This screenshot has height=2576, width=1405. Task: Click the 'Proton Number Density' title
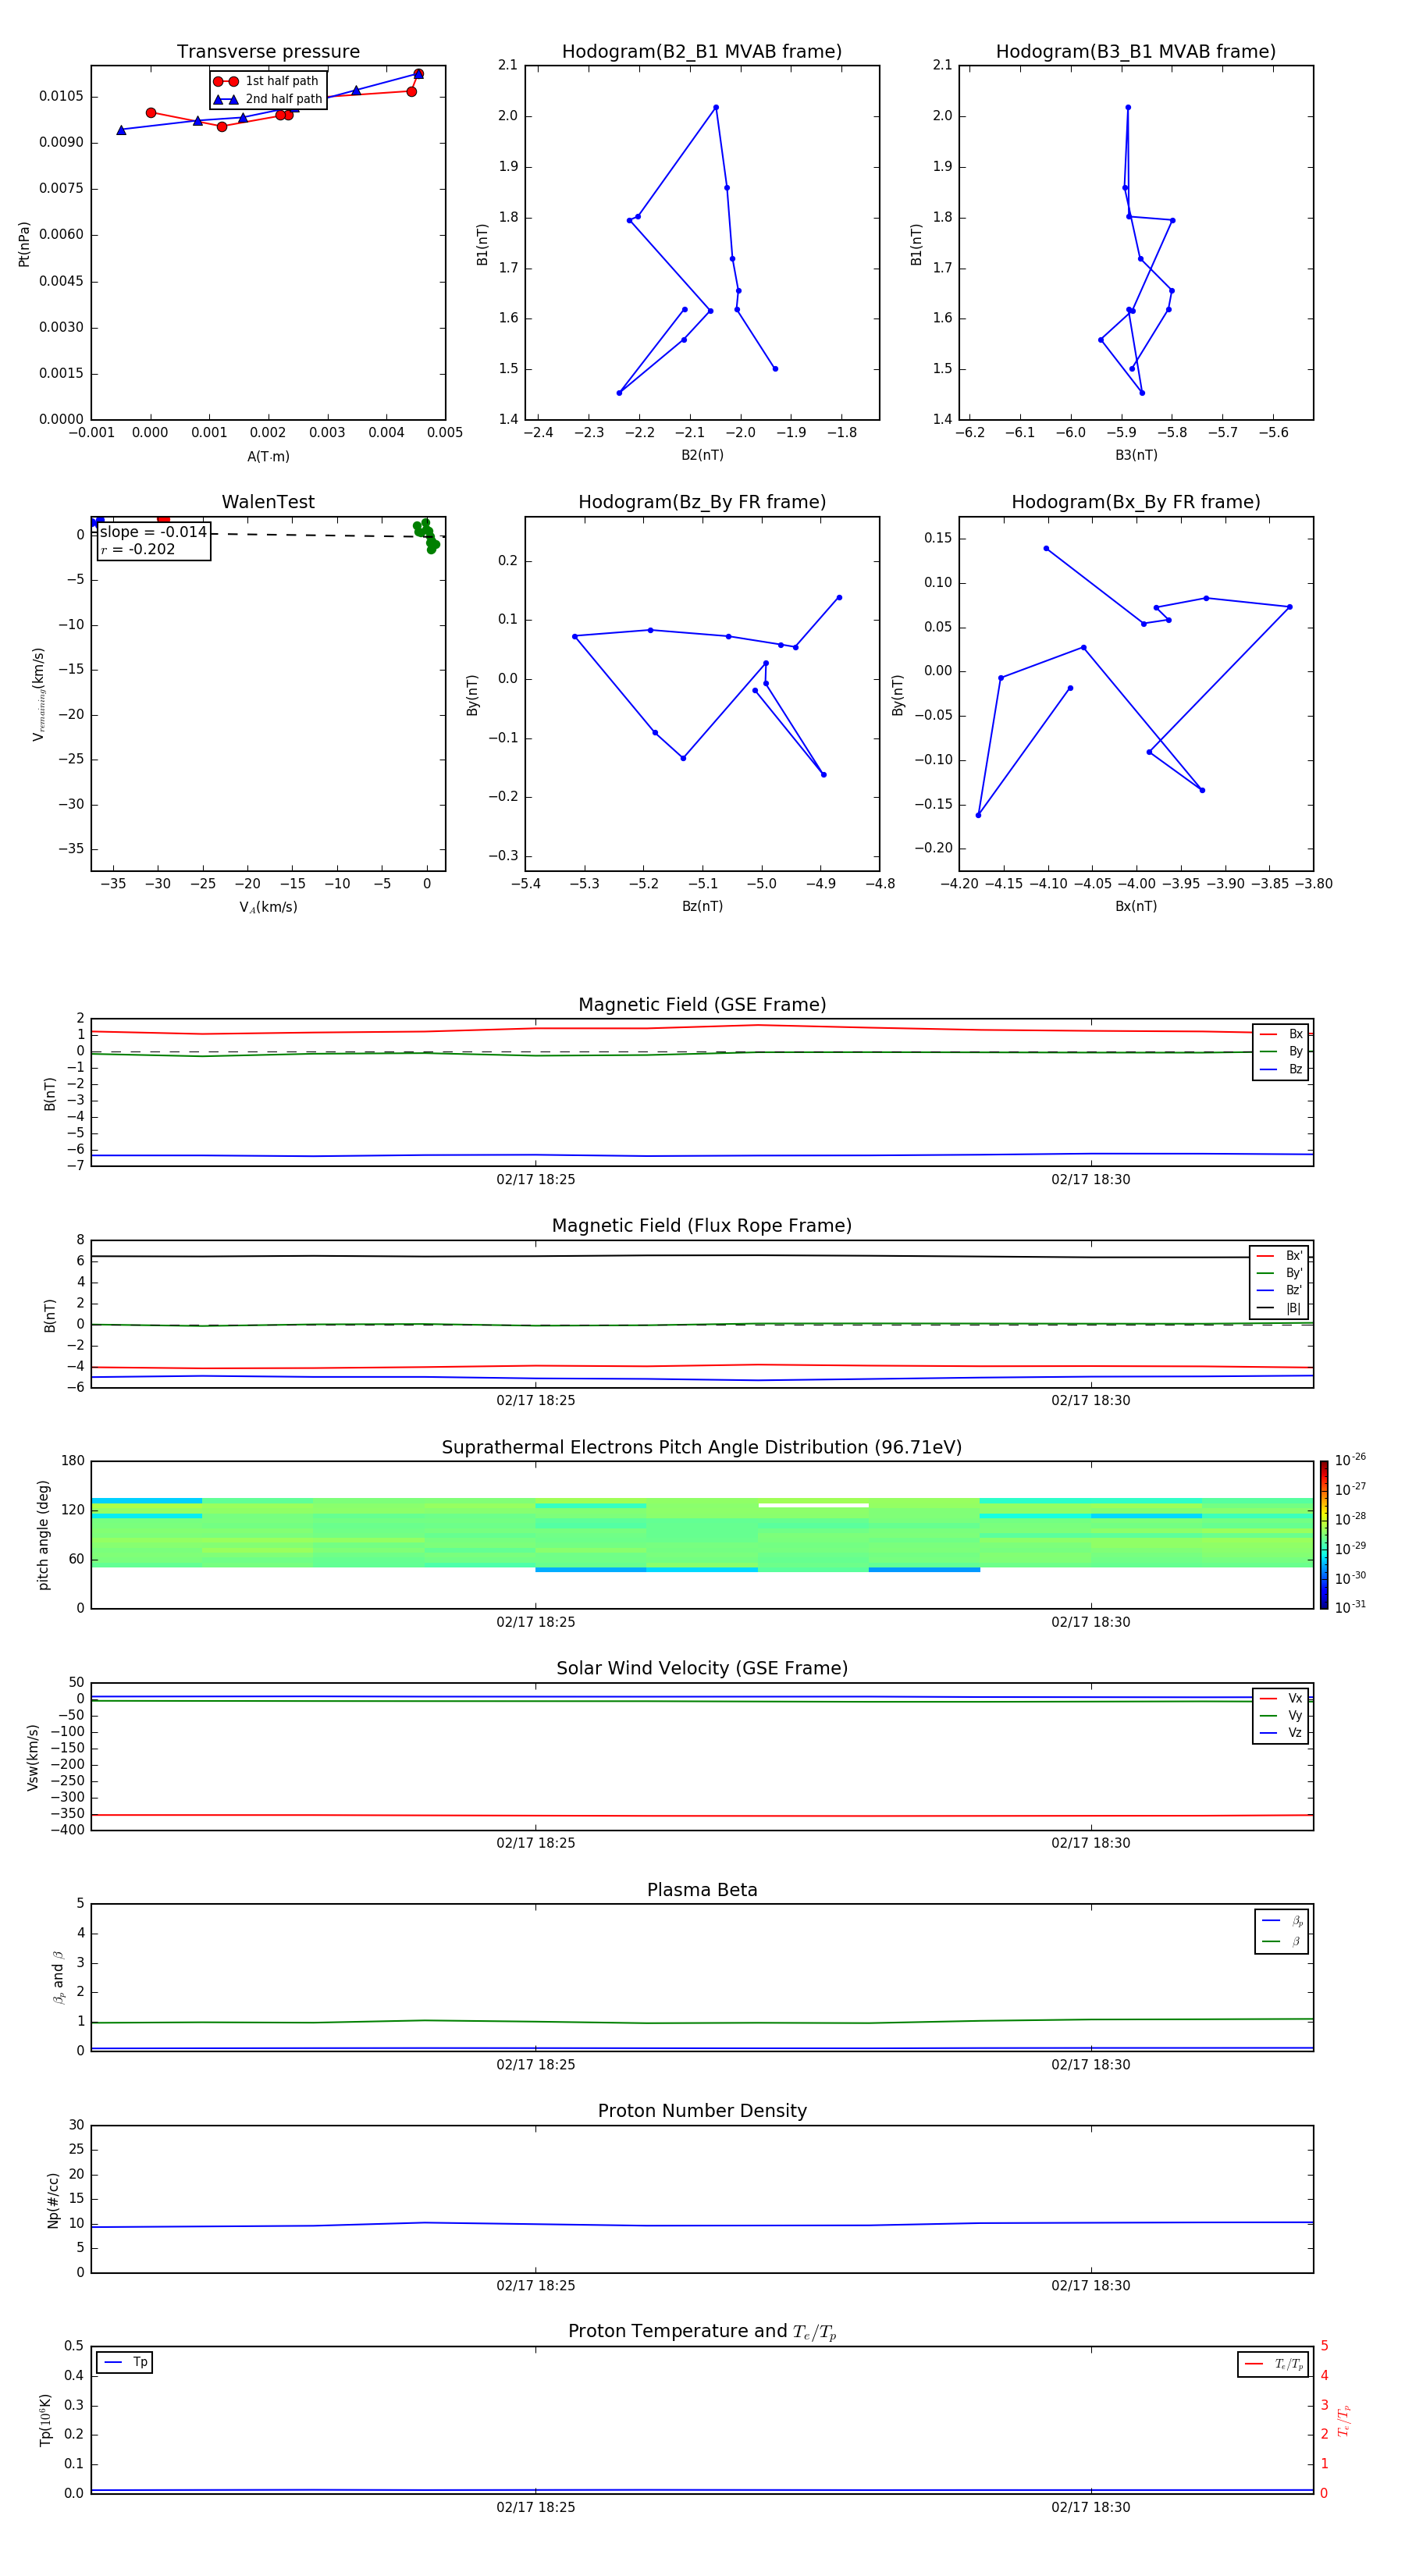702,2111
